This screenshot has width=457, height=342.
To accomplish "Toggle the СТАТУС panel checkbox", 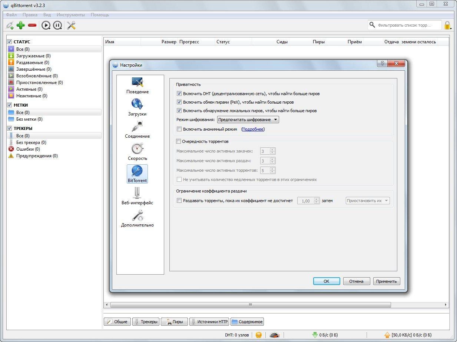I will coord(10,42).
